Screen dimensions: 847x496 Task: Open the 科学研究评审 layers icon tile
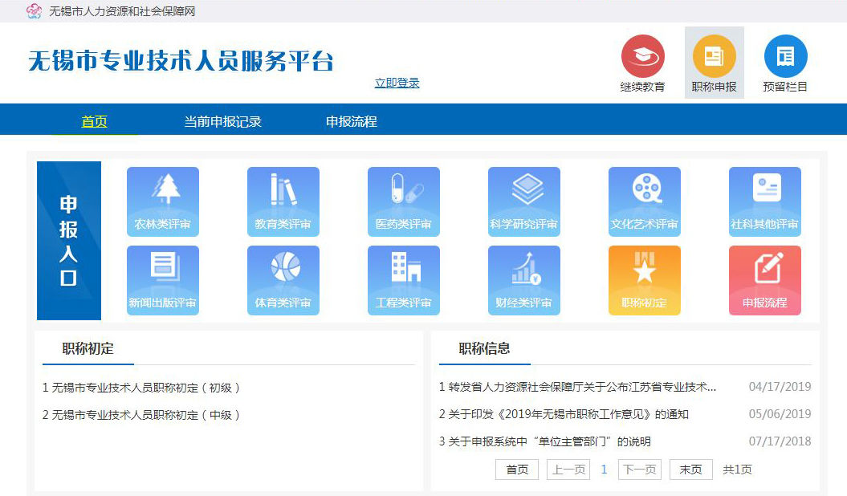pos(524,202)
